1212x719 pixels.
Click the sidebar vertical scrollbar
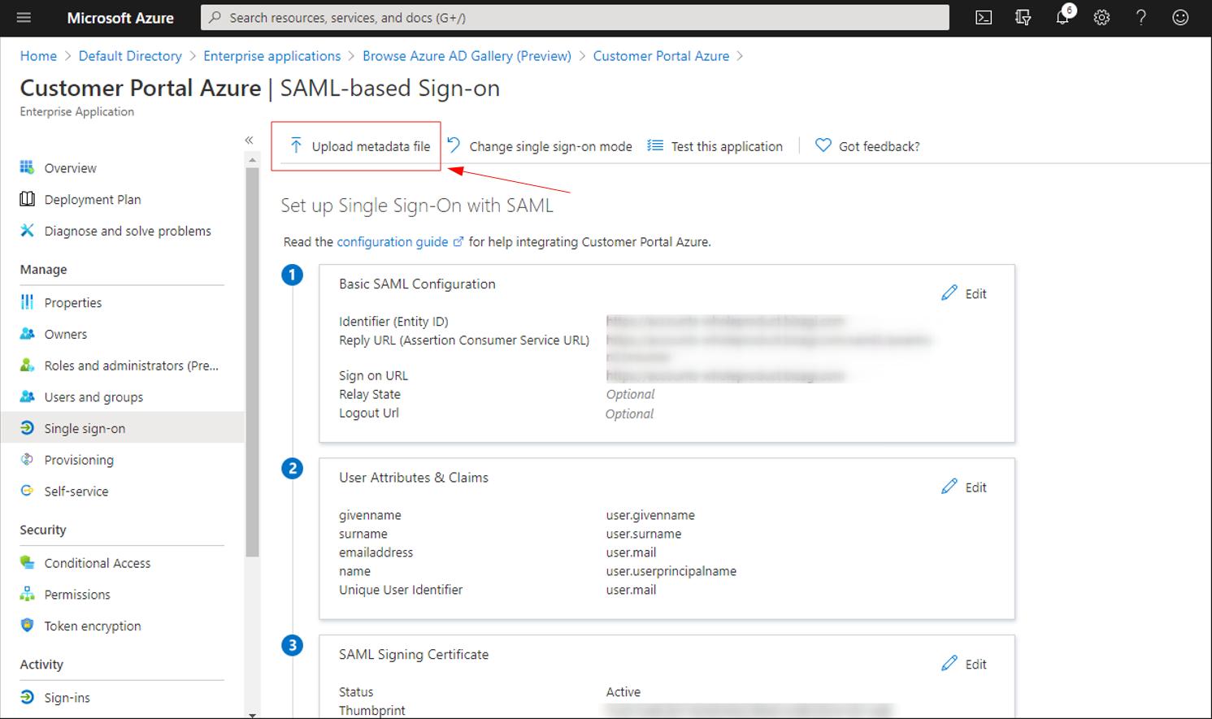point(252,362)
